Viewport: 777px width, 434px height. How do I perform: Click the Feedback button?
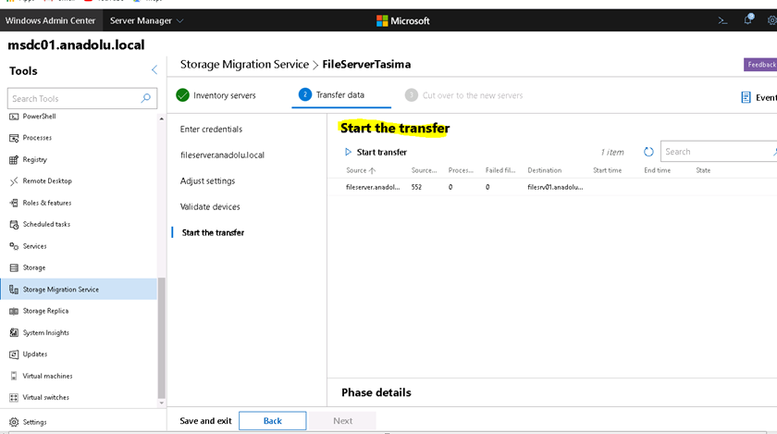760,65
